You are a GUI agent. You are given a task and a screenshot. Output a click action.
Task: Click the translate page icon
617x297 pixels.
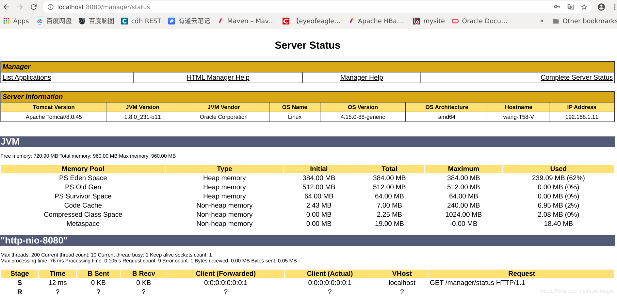[571, 7]
